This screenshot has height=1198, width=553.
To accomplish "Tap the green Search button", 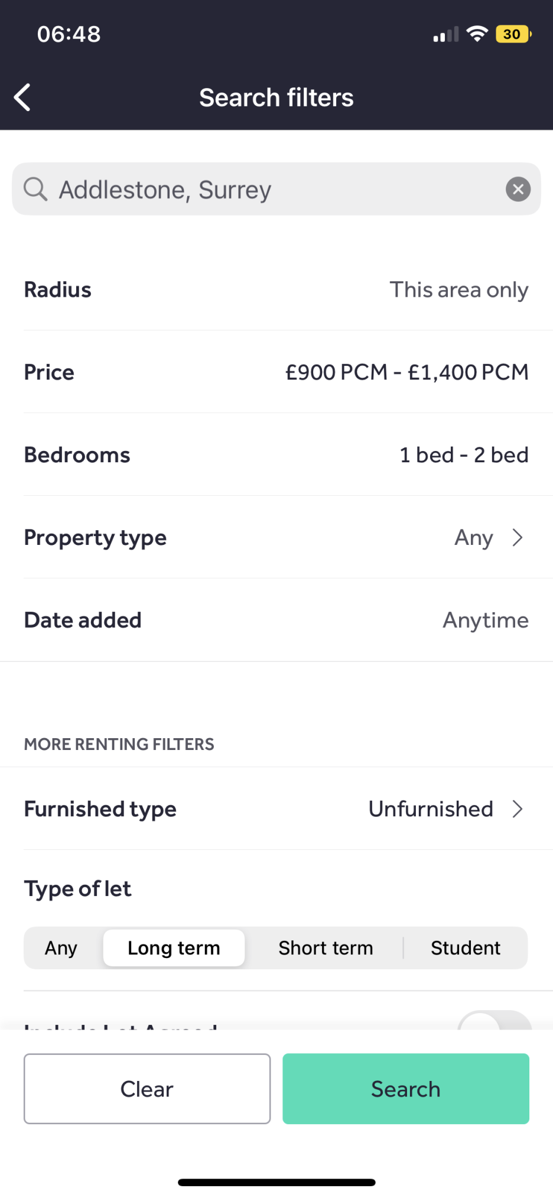I will click(x=406, y=1089).
